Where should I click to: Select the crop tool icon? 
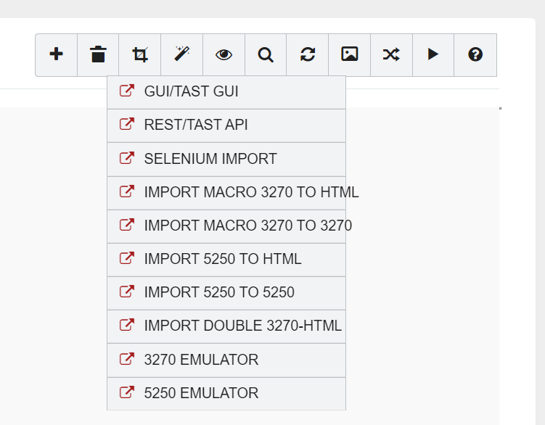[x=140, y=54]
